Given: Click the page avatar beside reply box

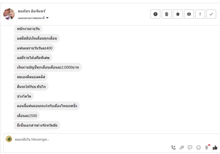Looking at the screenshot, I should click(x=9, y=139).
